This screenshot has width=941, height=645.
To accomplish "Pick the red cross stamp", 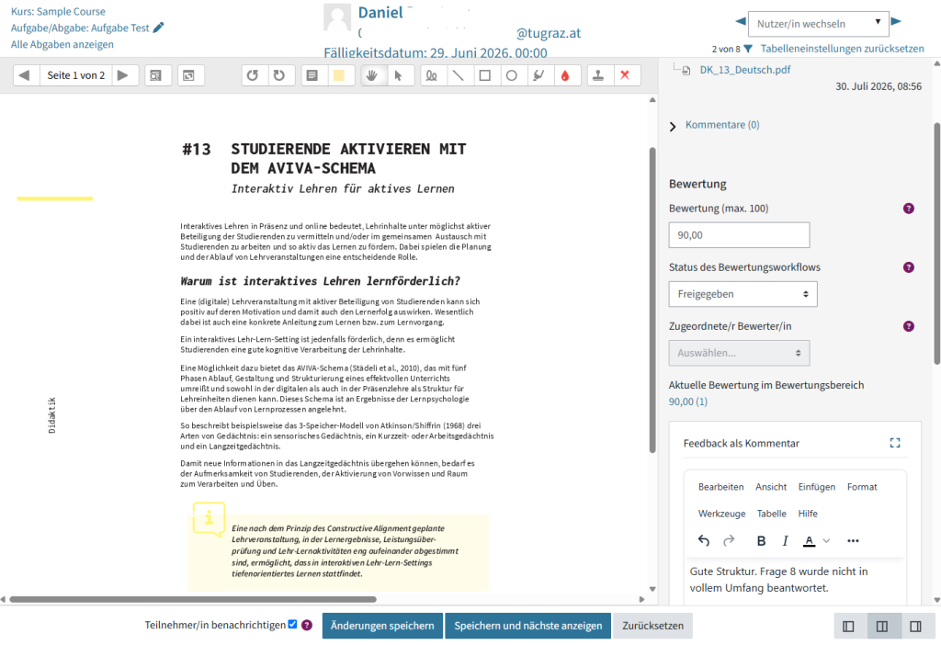I will [625, 75].
